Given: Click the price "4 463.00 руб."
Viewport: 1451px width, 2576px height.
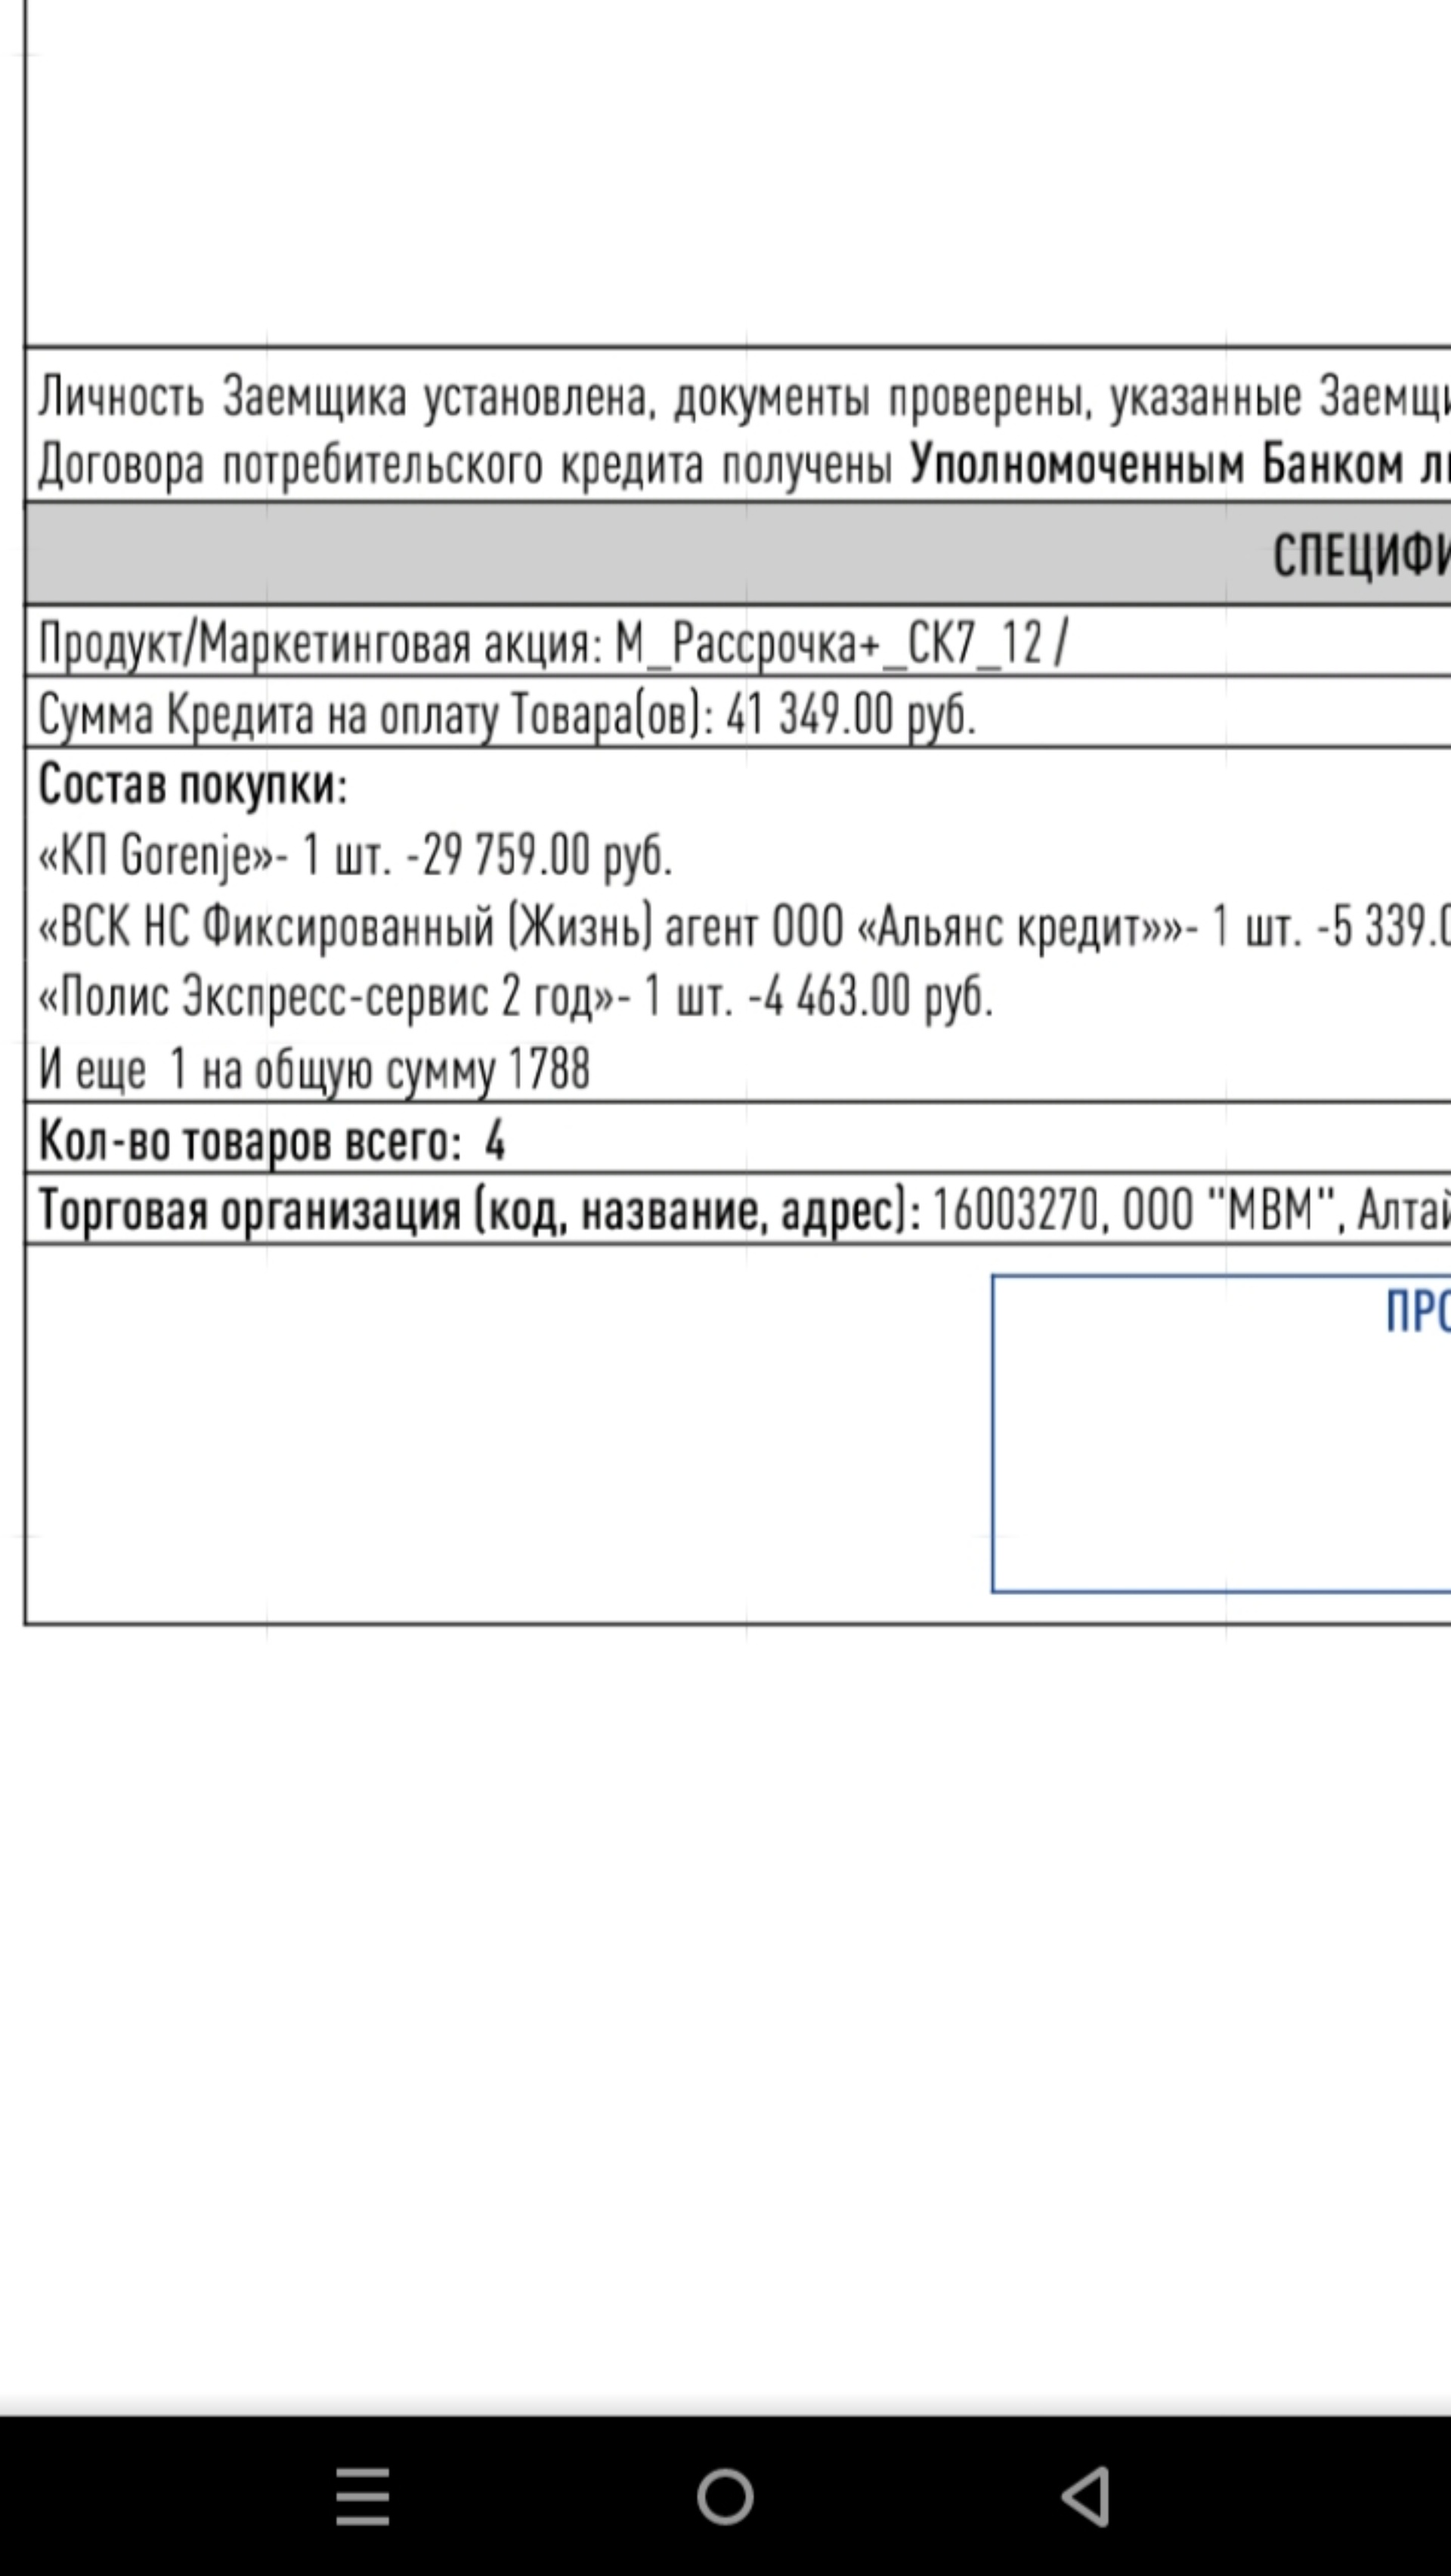Looking at the screenshot, I should click(x=879, y=997).
